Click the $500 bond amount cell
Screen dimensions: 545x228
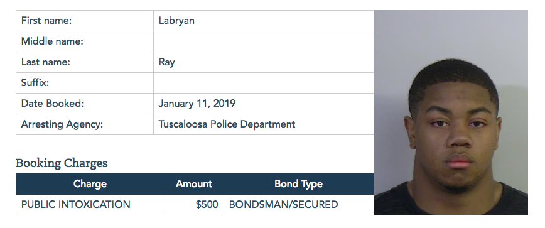[194, 205]
